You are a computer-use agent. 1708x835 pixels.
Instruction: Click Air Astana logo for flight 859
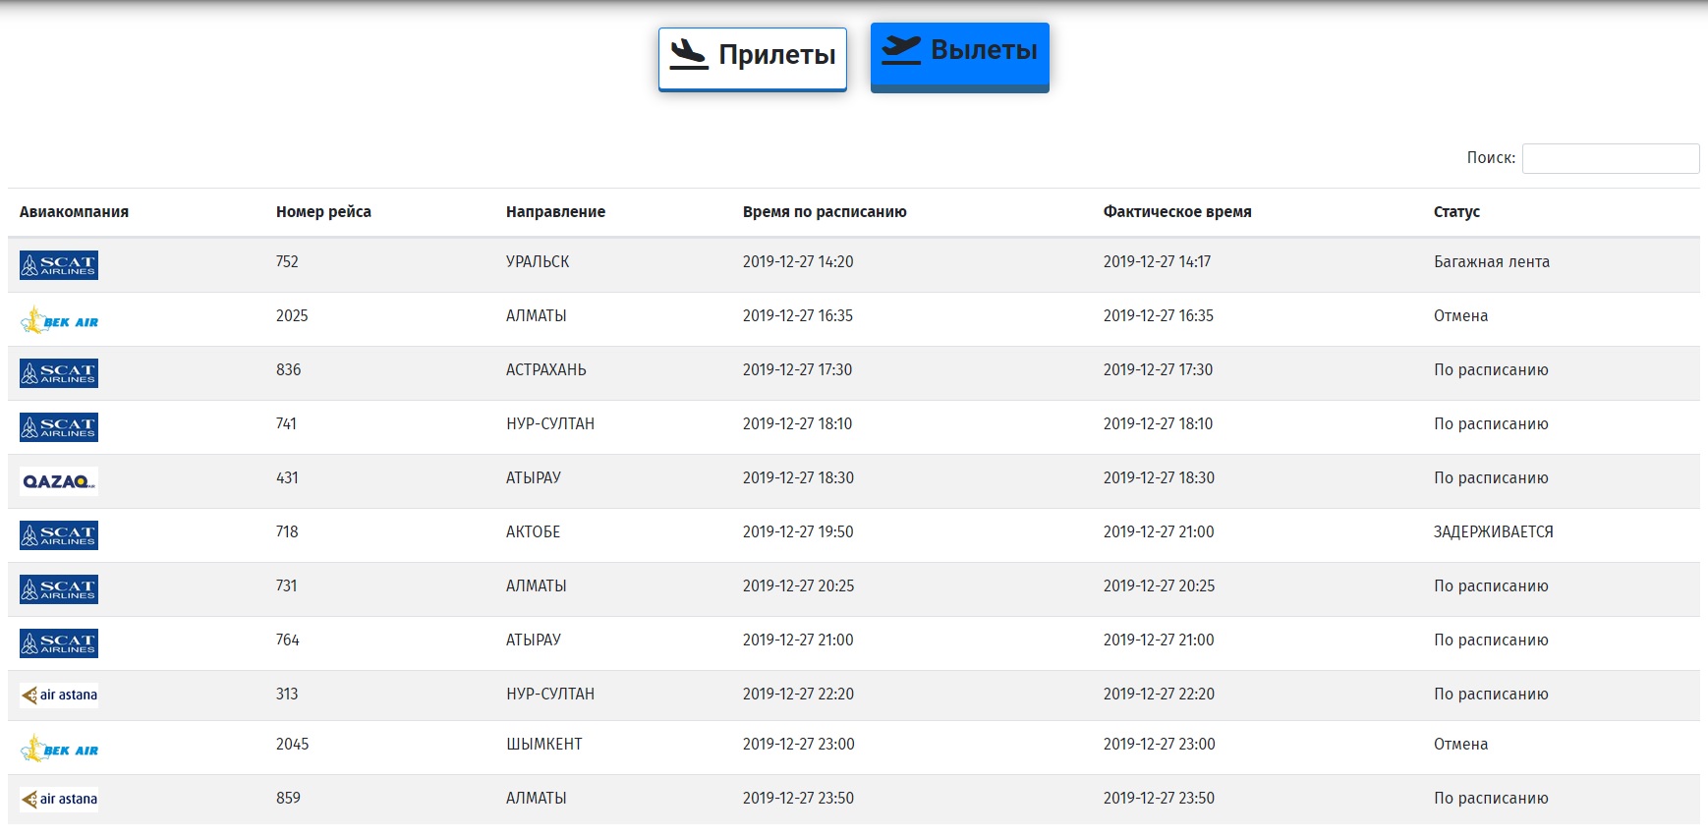coord(59,800)
